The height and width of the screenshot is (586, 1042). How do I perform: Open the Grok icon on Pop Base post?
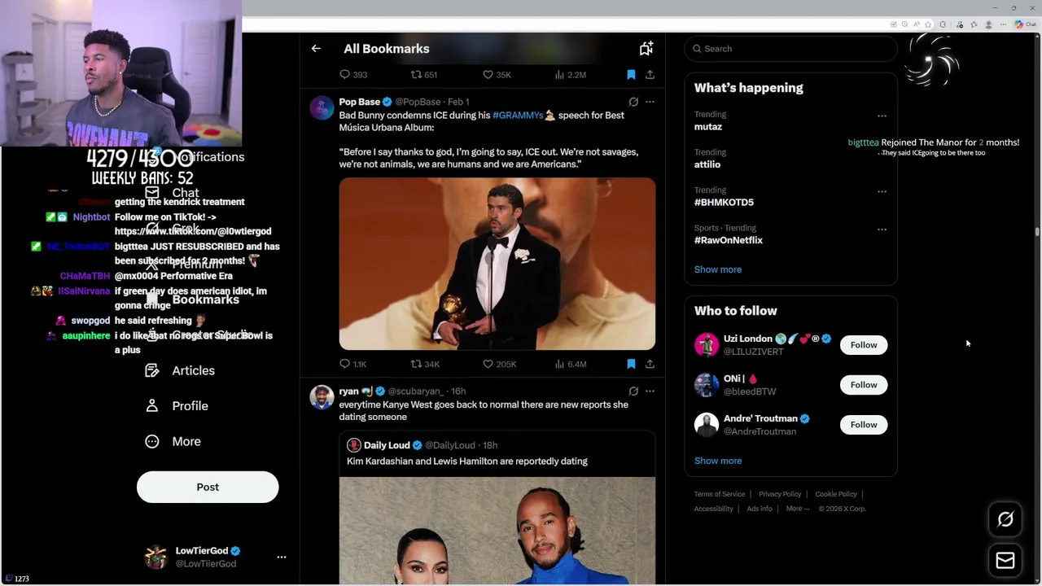pos(633,102)
